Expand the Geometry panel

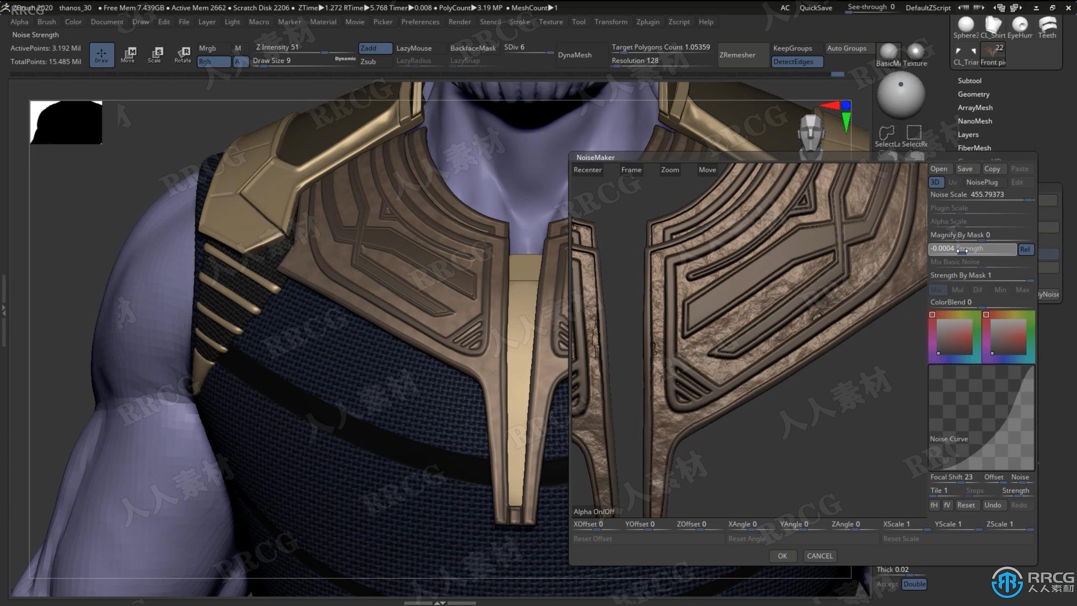pos(974,94)
